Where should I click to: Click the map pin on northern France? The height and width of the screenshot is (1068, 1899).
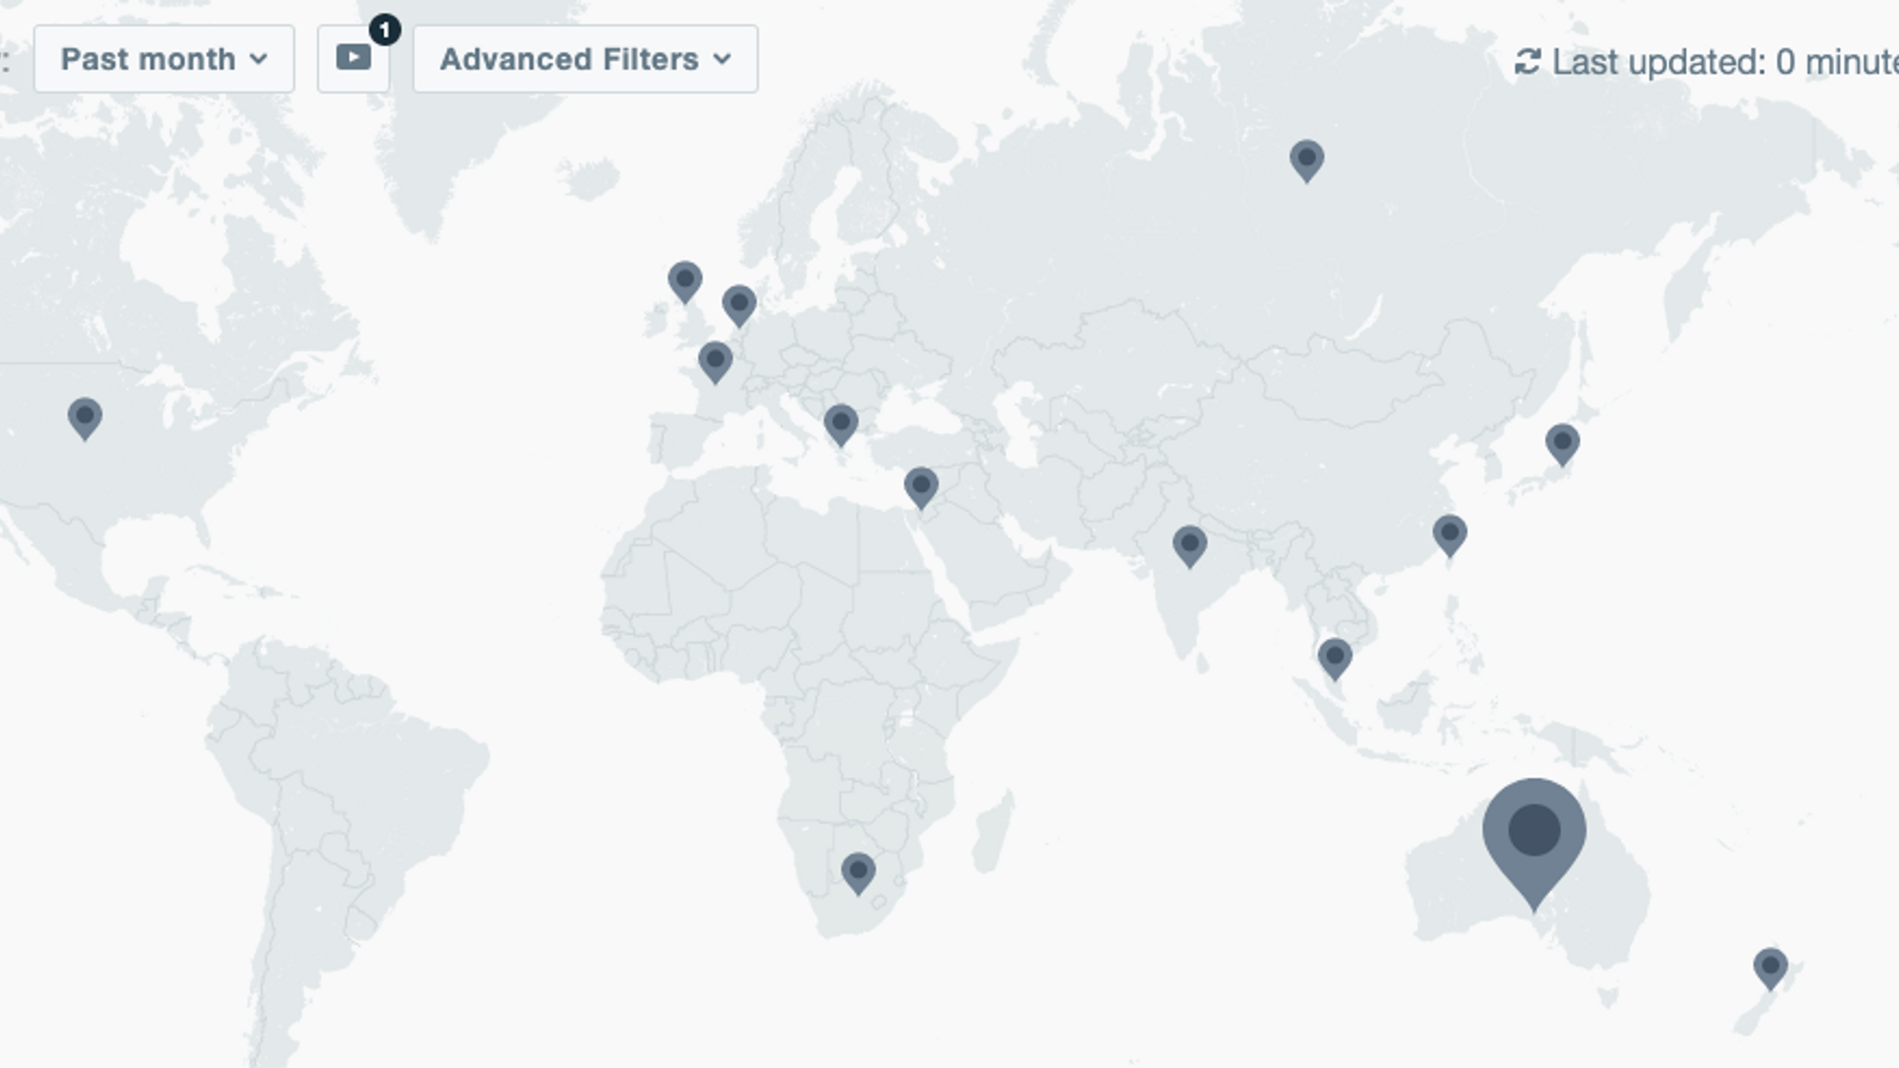coord(715,361)
